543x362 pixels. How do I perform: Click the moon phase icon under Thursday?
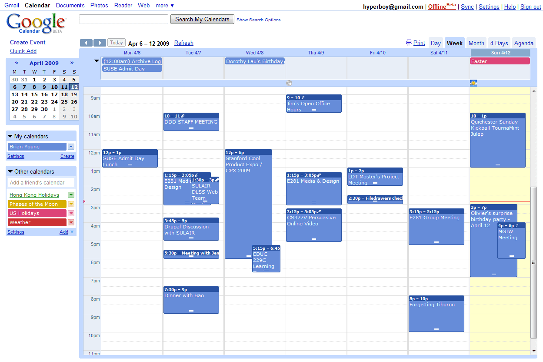(x=289, y=83)
